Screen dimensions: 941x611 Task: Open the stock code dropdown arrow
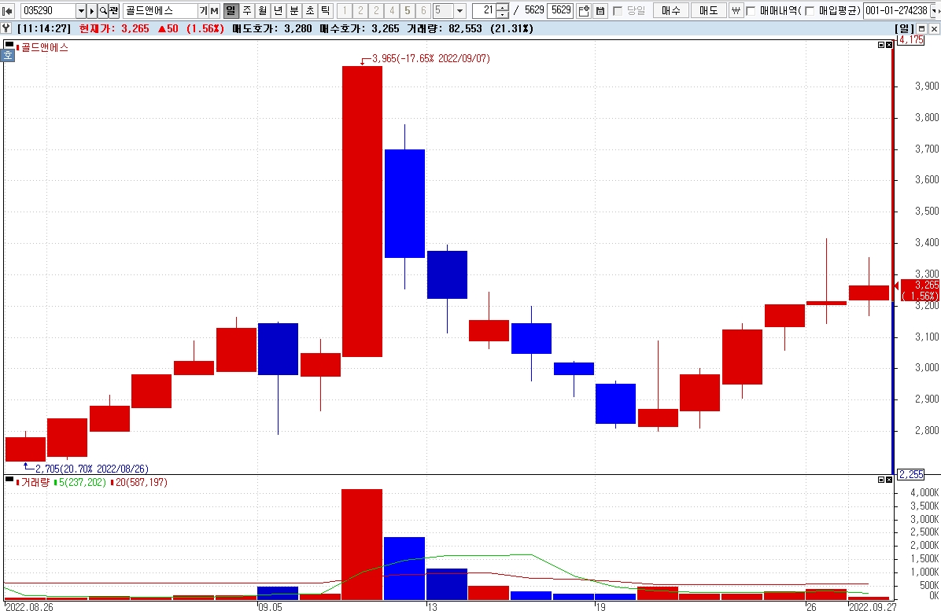[81, 11]
